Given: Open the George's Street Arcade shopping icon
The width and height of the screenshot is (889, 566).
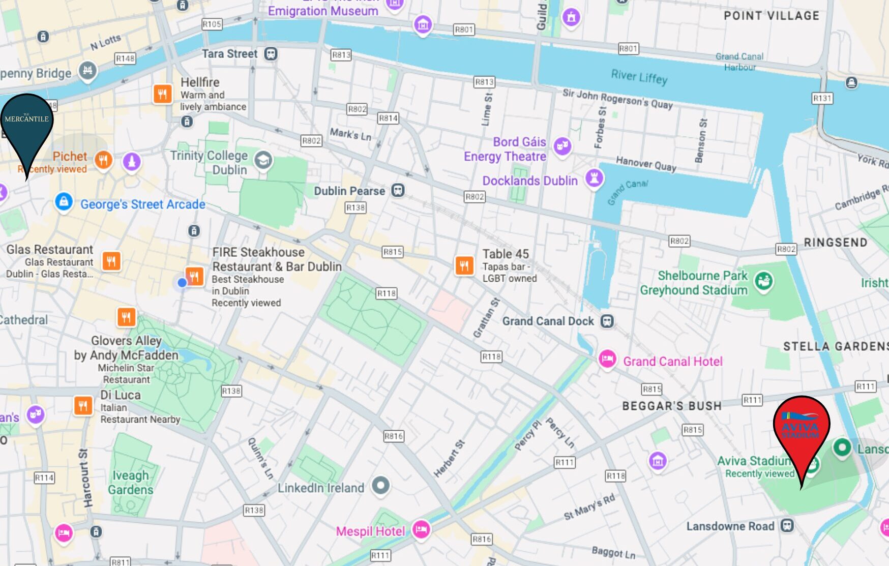Looking at the screenshot, I should pos(64,202).
